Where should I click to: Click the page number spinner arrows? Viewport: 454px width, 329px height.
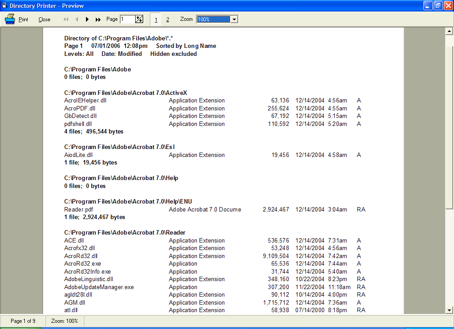(x=139, y=20)
